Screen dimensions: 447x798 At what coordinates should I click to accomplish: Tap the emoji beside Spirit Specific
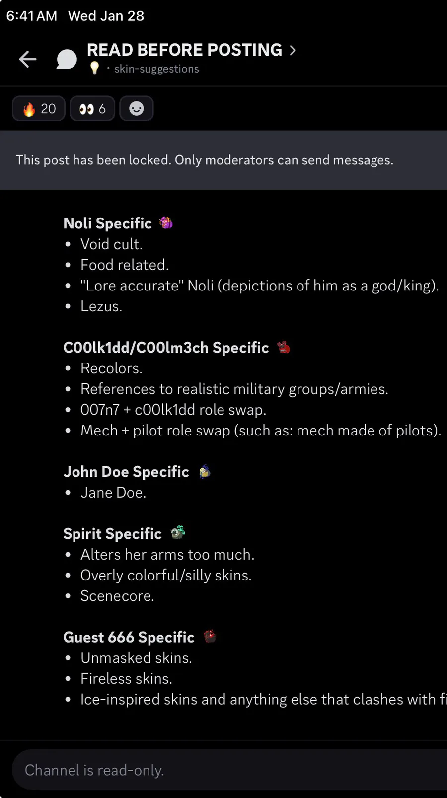pos(177,533)
